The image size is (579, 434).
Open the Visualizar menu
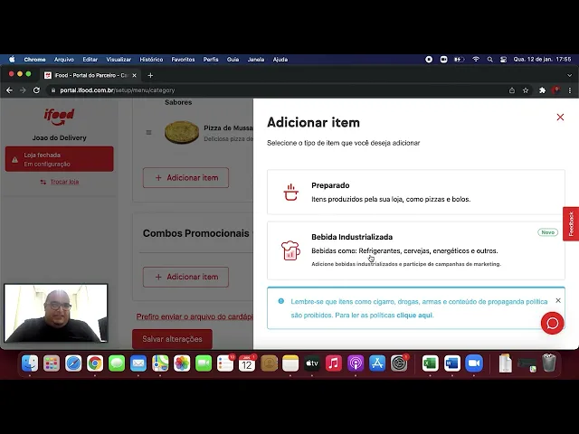tap(119, 60)
